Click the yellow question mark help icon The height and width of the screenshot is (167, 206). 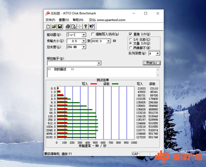click(x=86, y=27)
